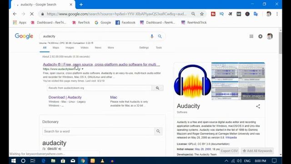Open Wikipedia link in Audacity description
Image resolution: width=291 pixels, height=164 pixels.
(231, 138)
